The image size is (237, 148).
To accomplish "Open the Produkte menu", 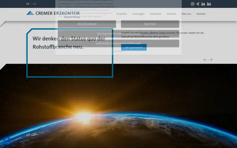I will tap(122, 14).
